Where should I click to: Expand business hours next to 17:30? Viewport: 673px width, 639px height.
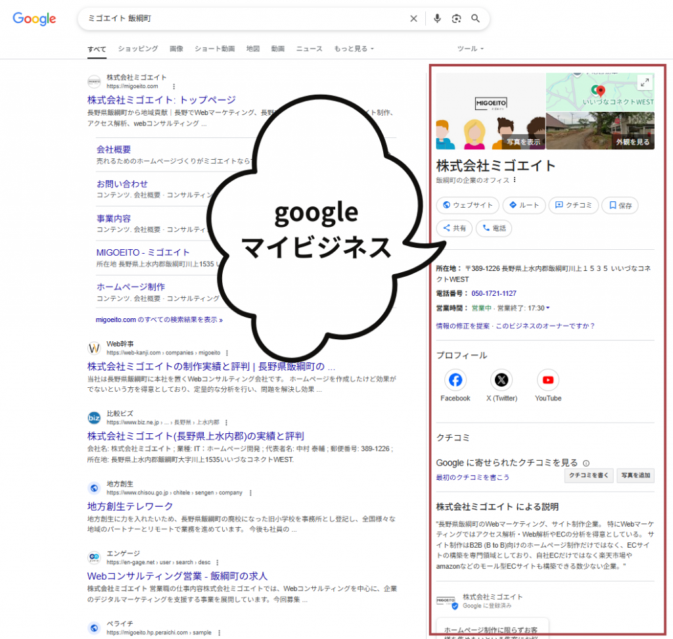coord(548,308)
